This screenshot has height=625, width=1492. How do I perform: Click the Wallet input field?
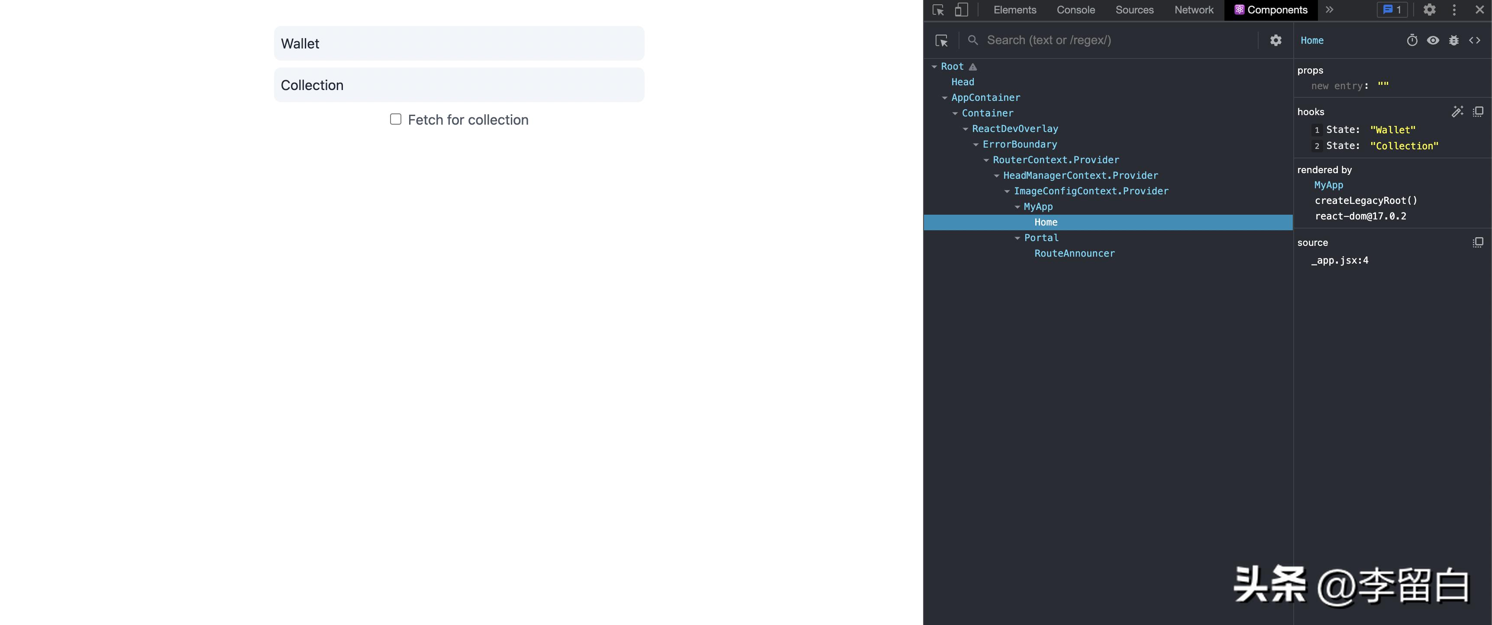coord(459,43)
